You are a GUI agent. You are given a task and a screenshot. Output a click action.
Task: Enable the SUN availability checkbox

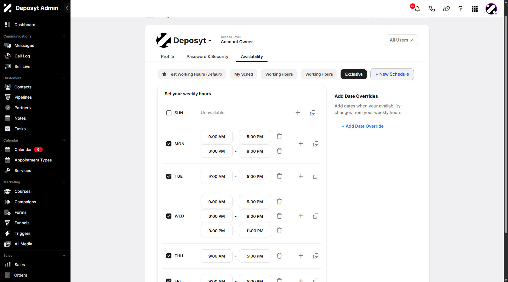pyautogui.click(x=169, y=113)
